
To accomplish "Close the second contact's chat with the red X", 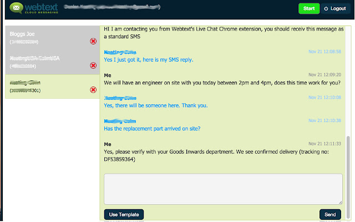I will pos(93,65).
